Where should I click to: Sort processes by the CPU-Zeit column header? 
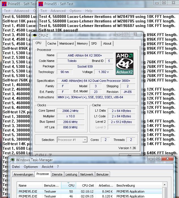coord(86,186)
